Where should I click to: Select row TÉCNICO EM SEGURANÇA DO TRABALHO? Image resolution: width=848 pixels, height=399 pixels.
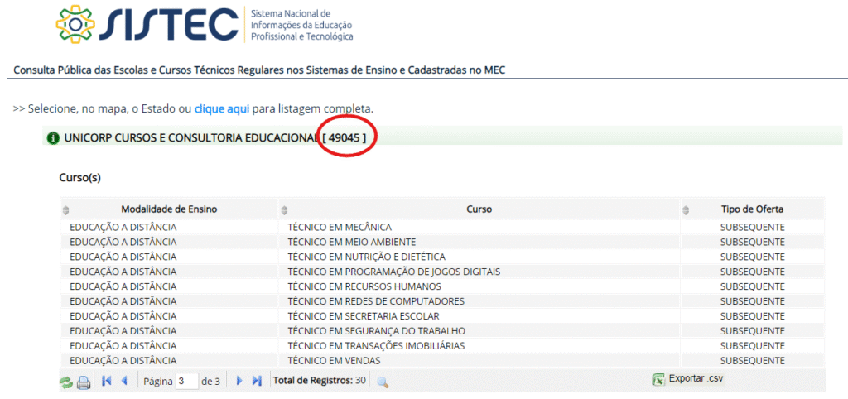(442, 331)
